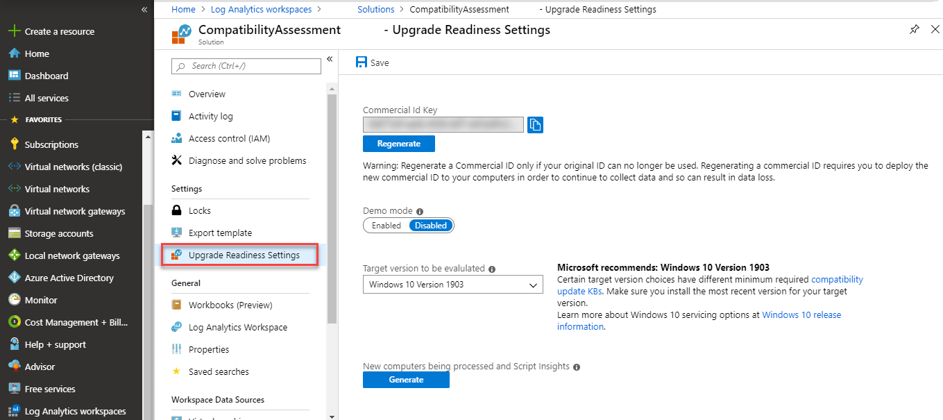943x420 pixels.
Task: Open the Activity log menu item
Action: (210, 116)
